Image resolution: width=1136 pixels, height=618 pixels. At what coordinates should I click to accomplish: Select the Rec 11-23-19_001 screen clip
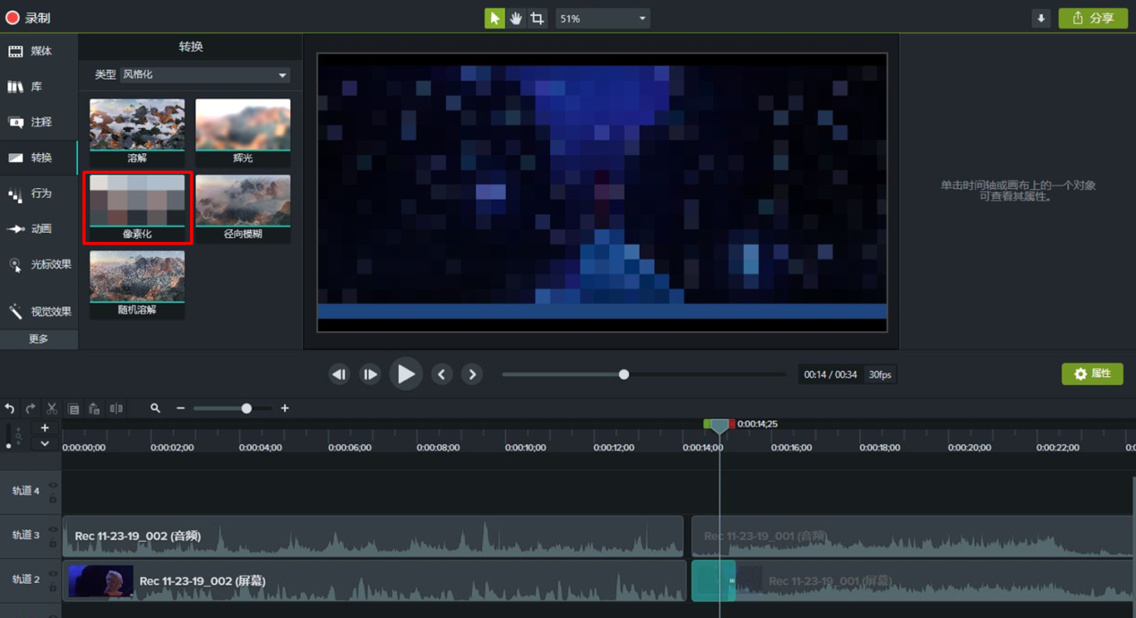point(913,580)
